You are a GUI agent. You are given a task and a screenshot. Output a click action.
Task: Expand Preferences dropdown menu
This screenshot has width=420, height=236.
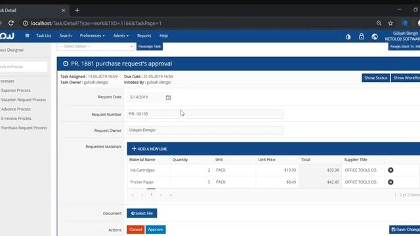pos(92,35)
